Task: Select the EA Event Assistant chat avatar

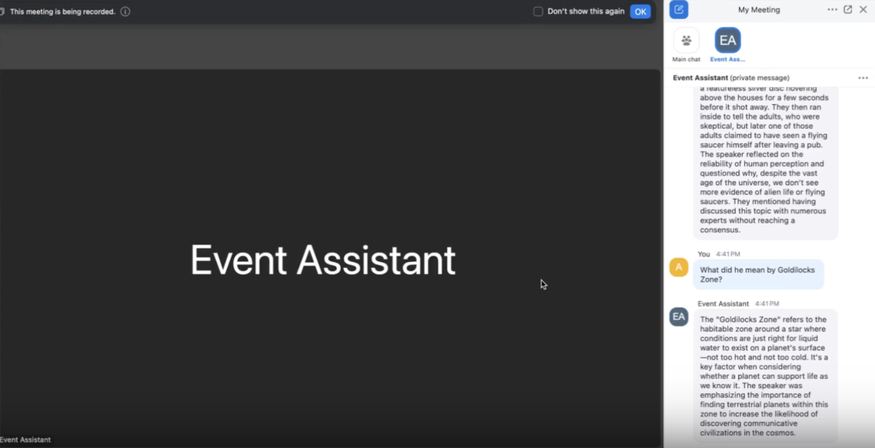Action: tap(727, 40)
